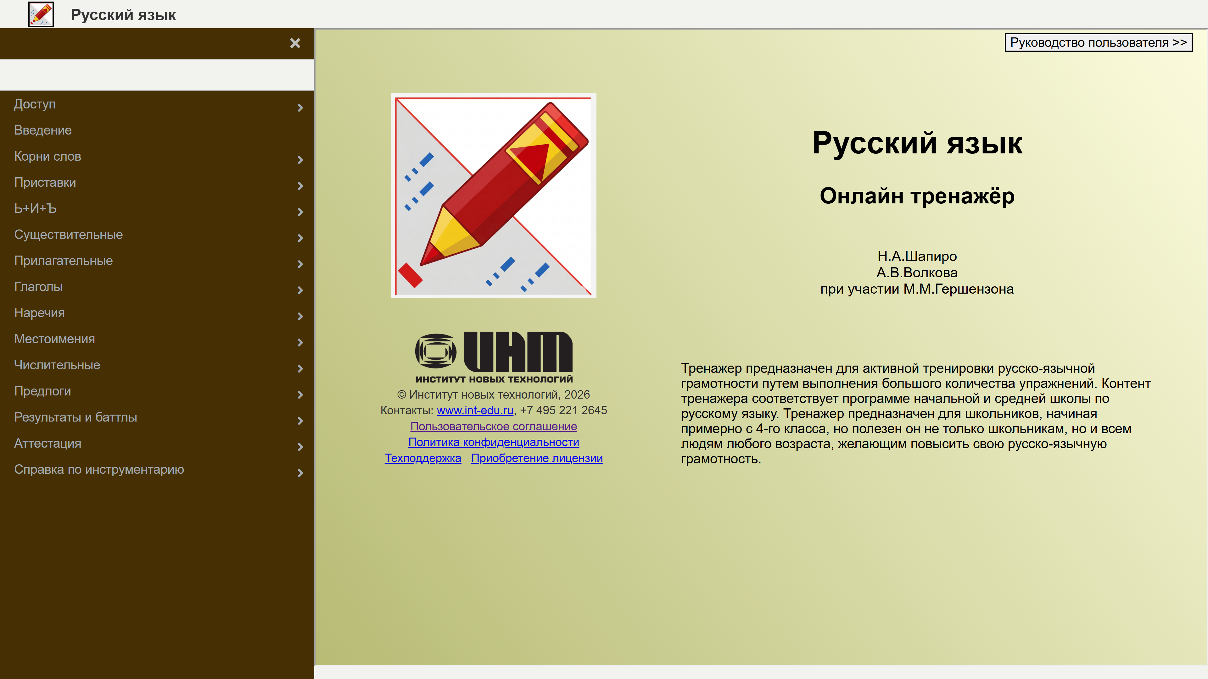1208x679 pixels.
Task: Open Справка по инструментарию item
Action: (99, 470)
